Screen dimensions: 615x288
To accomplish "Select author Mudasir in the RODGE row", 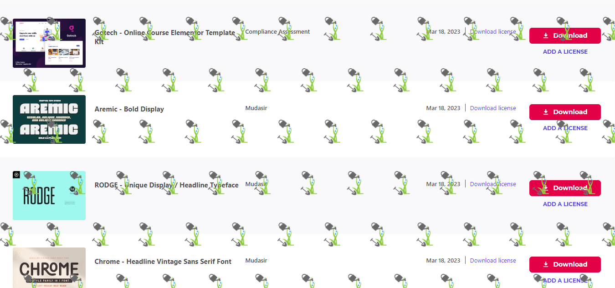I will (x=256, y=184).
